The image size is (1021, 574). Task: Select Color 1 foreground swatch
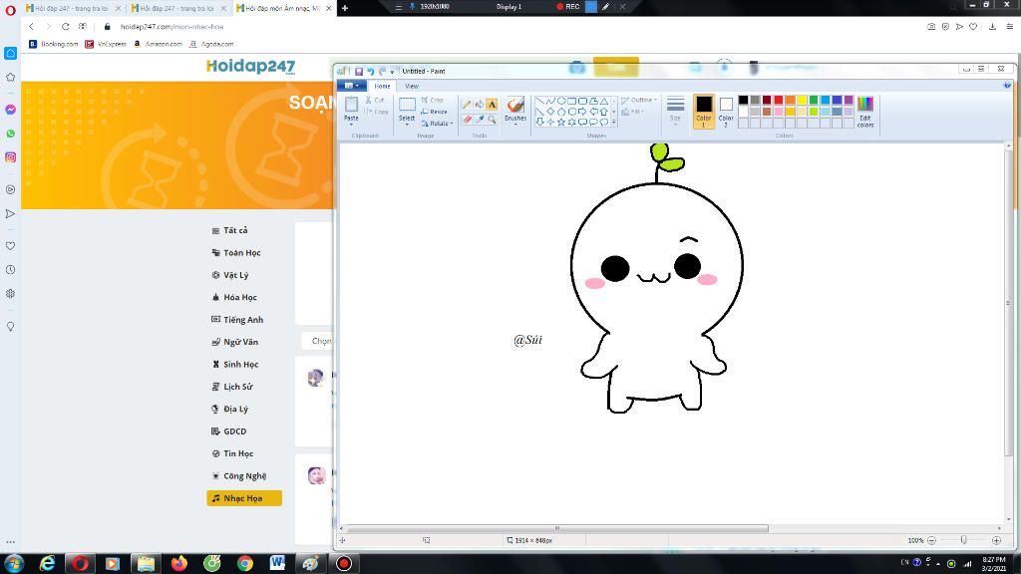pyautogui.click(x=703, y=111)
